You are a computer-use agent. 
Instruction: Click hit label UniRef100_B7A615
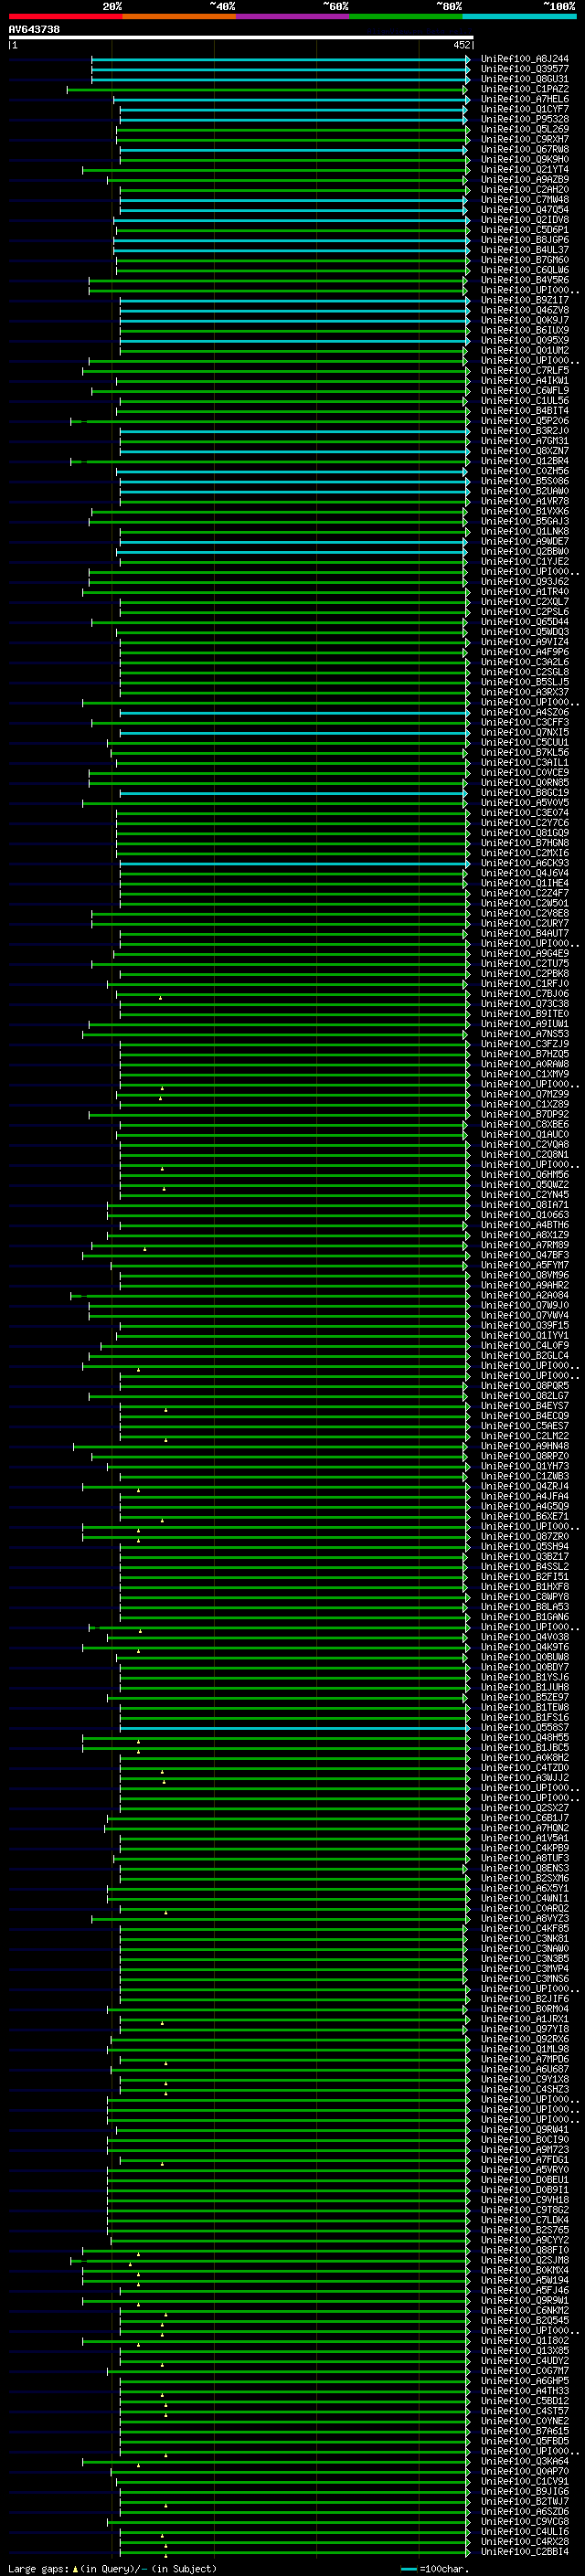pos(525,2431)
